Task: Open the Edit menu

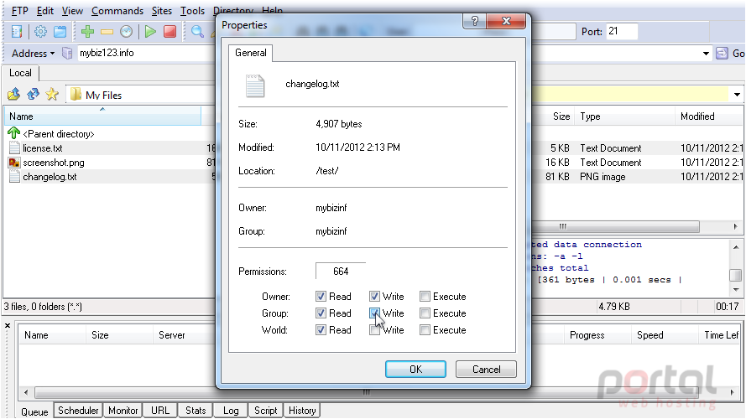Action: [x=45, y=10]
